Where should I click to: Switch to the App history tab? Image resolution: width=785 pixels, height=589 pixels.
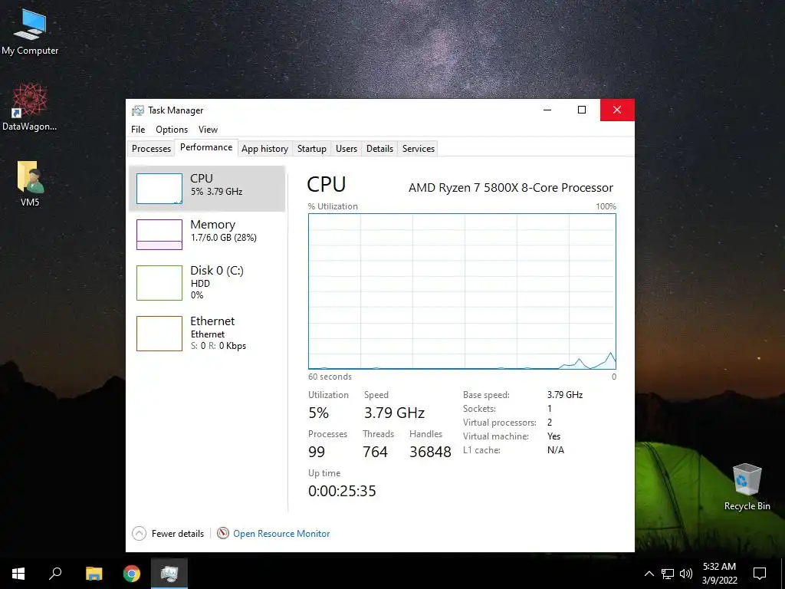264,149
